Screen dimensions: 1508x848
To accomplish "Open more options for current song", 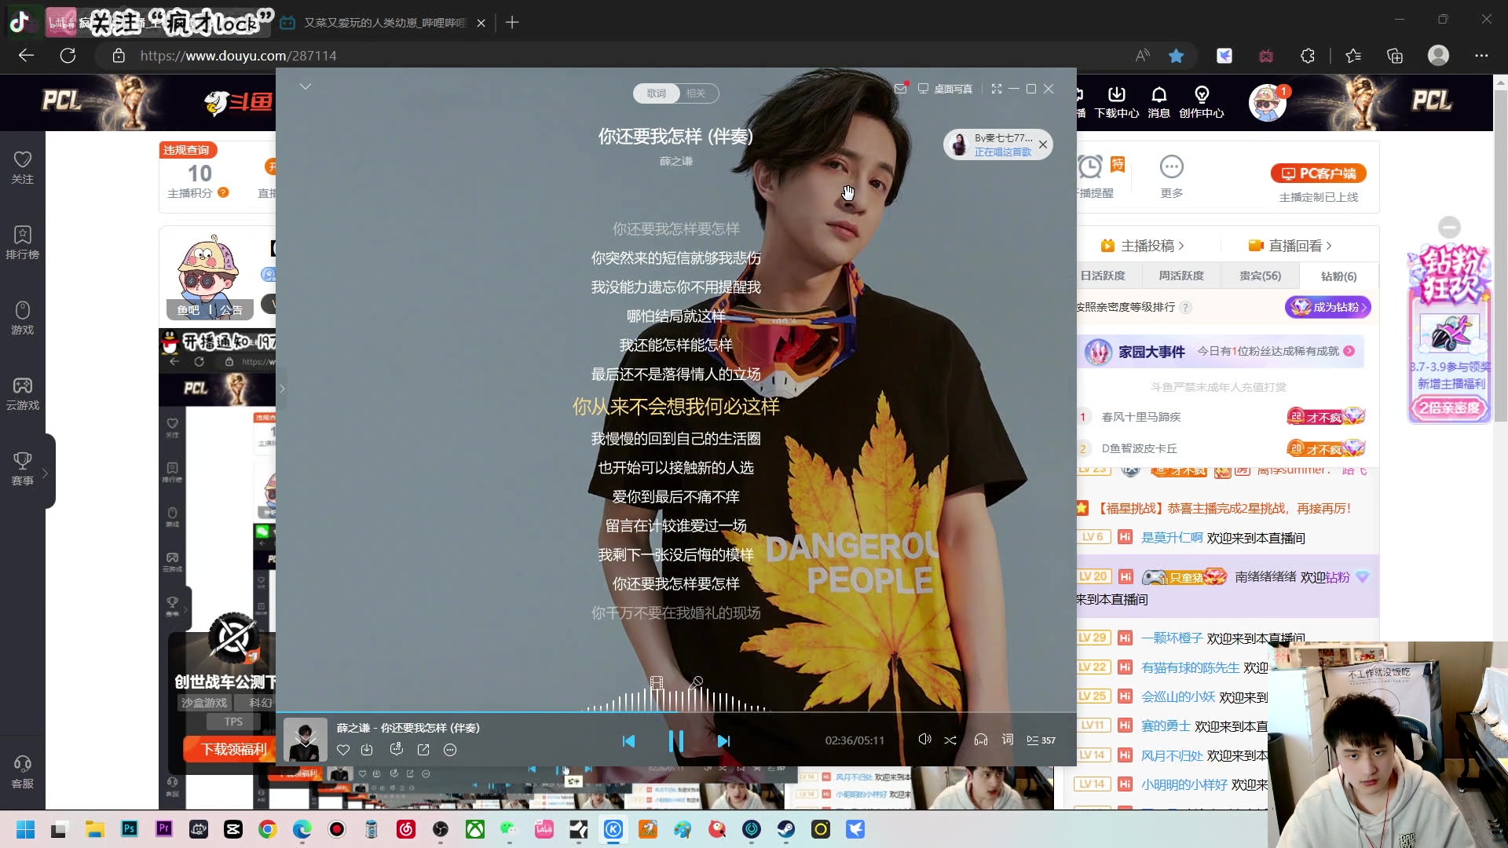I will 450,750.
